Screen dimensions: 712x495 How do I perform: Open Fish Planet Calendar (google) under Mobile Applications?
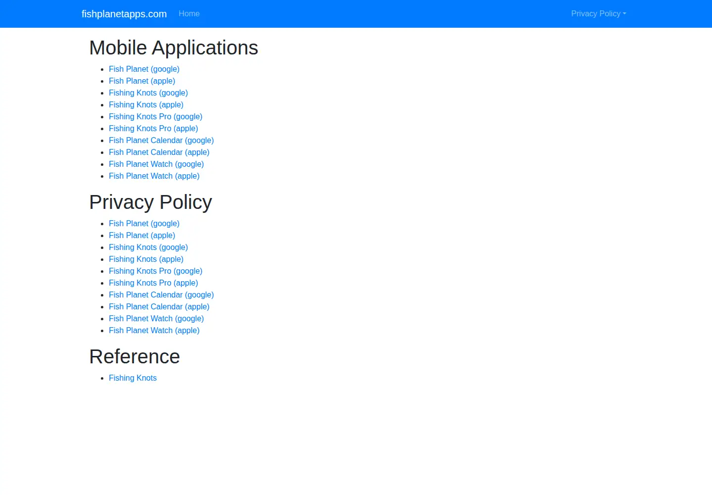[x=161, y=140]
